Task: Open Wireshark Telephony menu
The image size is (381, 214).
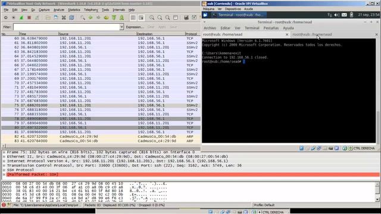Action: 91,10
